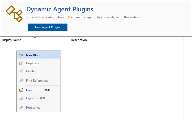
Task: Sort by the Display Name column header
Action: click(x=12, y=40)
